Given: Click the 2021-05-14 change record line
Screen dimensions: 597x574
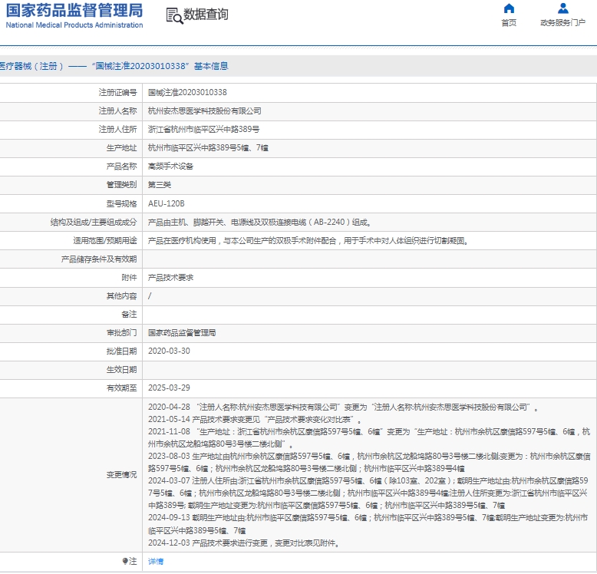Looking at the screenshot, I should (255, 420).
